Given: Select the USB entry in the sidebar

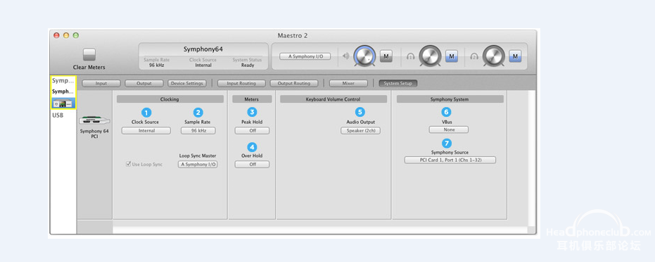Looking at the screenshot, I should click(58, 116).
